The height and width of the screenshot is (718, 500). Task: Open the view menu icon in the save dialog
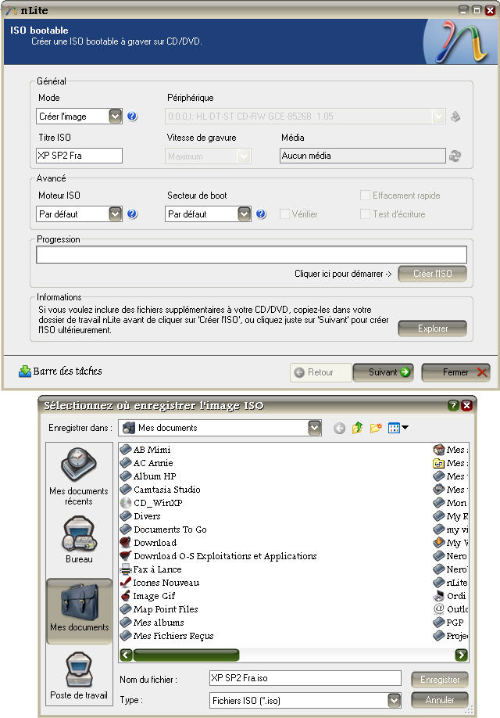point(398,428)
